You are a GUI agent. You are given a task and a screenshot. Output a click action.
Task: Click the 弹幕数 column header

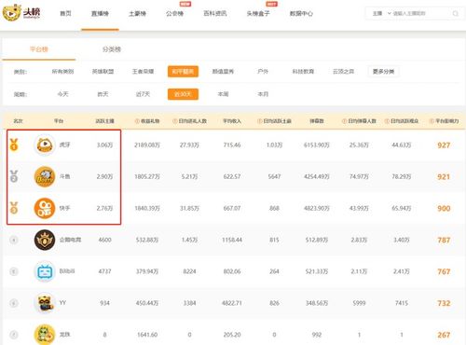(317, 121)
